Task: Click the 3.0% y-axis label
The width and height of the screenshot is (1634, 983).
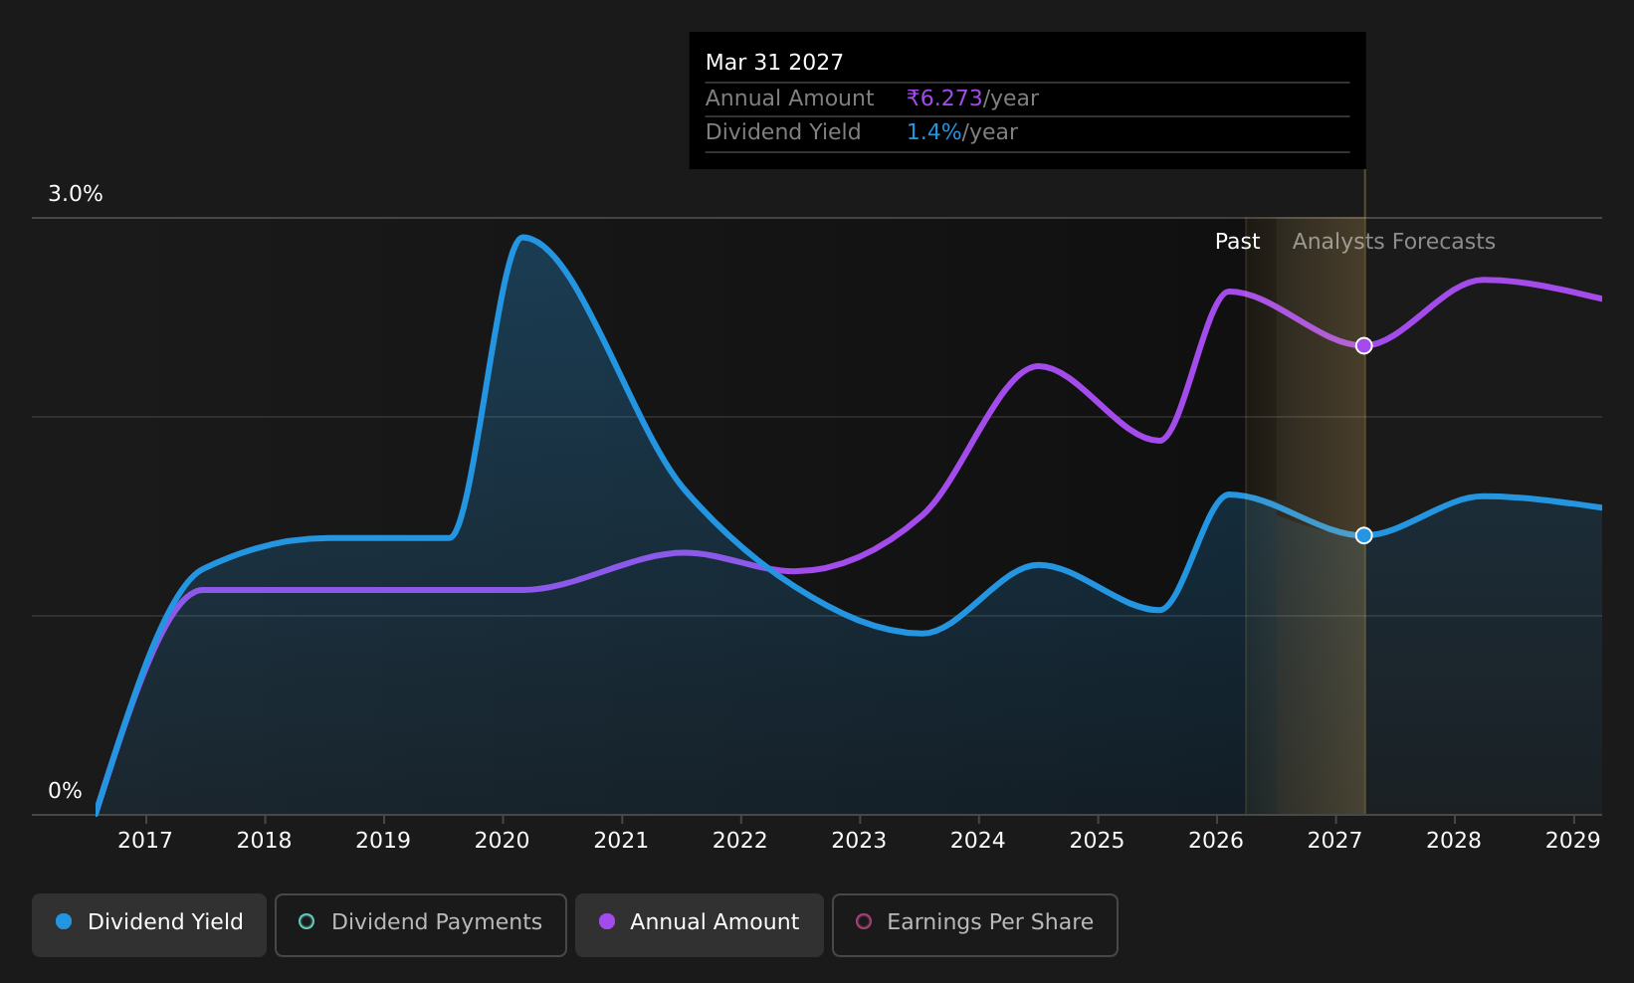Action: [x=76, y=194]
